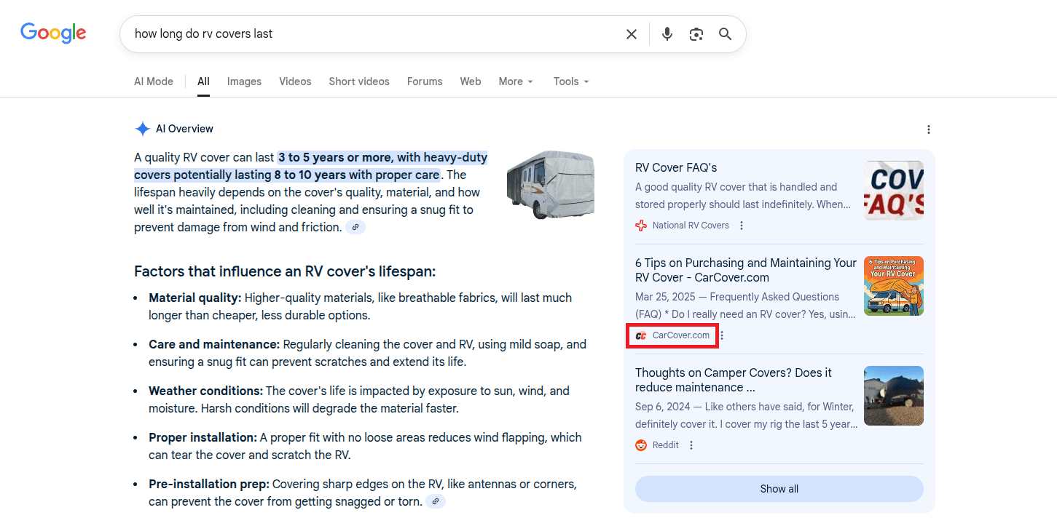Screen dimensions: 1057x526
Task: Open options for the AI Overview panel
Action: tap(929, 129)
